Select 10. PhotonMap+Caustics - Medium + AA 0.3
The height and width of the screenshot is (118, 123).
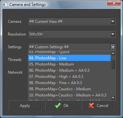(69, 95)
